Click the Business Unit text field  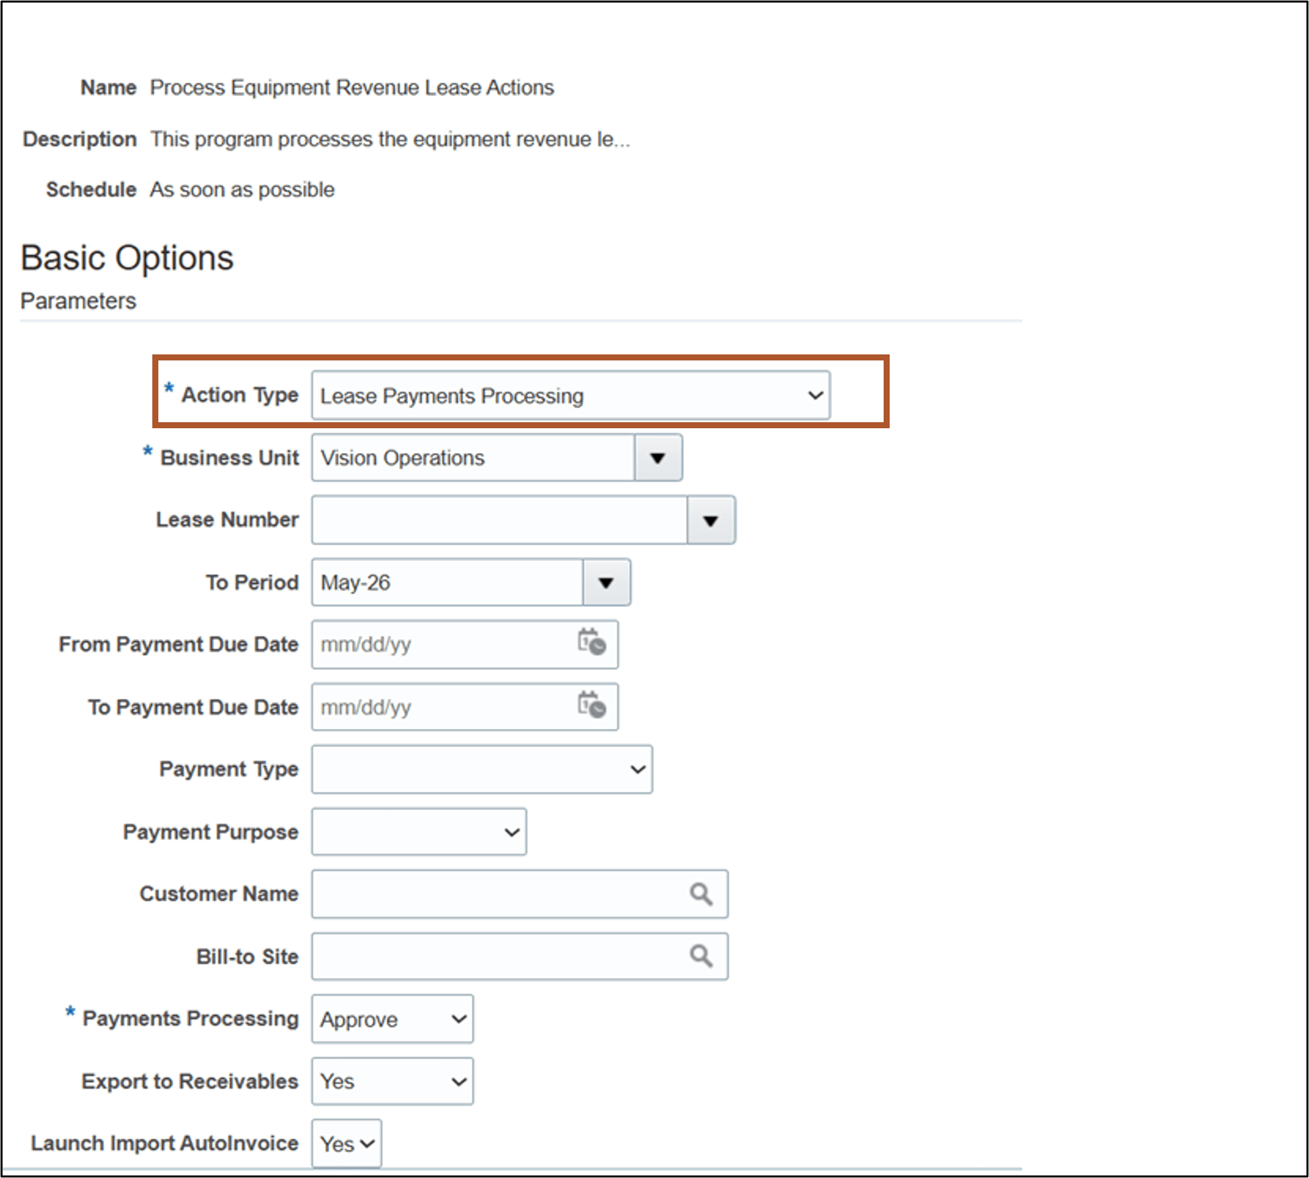point(473,458)
